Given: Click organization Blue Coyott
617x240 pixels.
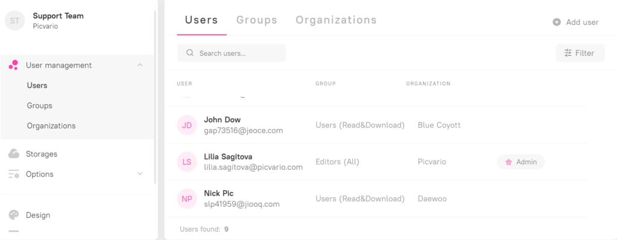Looking at the screenshot, I should (439, 125).
